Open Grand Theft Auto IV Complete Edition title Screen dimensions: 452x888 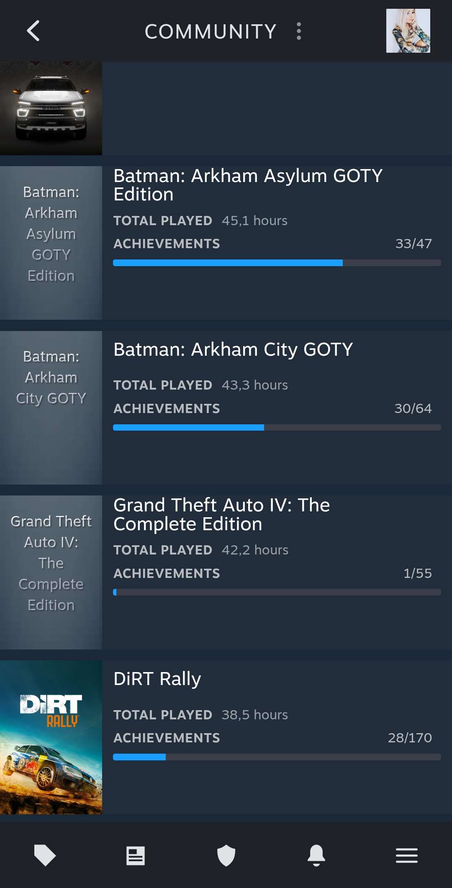(x=222, y=514)
